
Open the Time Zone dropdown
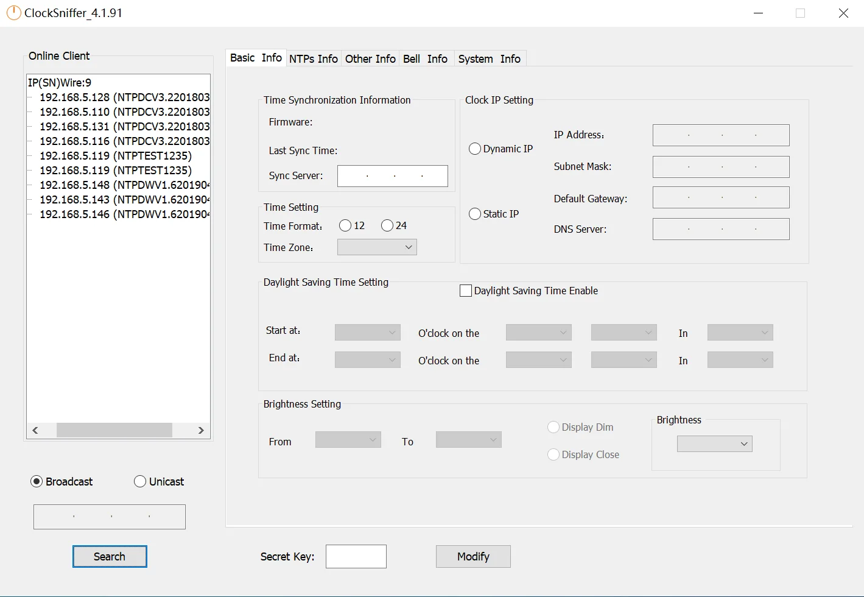[377, 247]
